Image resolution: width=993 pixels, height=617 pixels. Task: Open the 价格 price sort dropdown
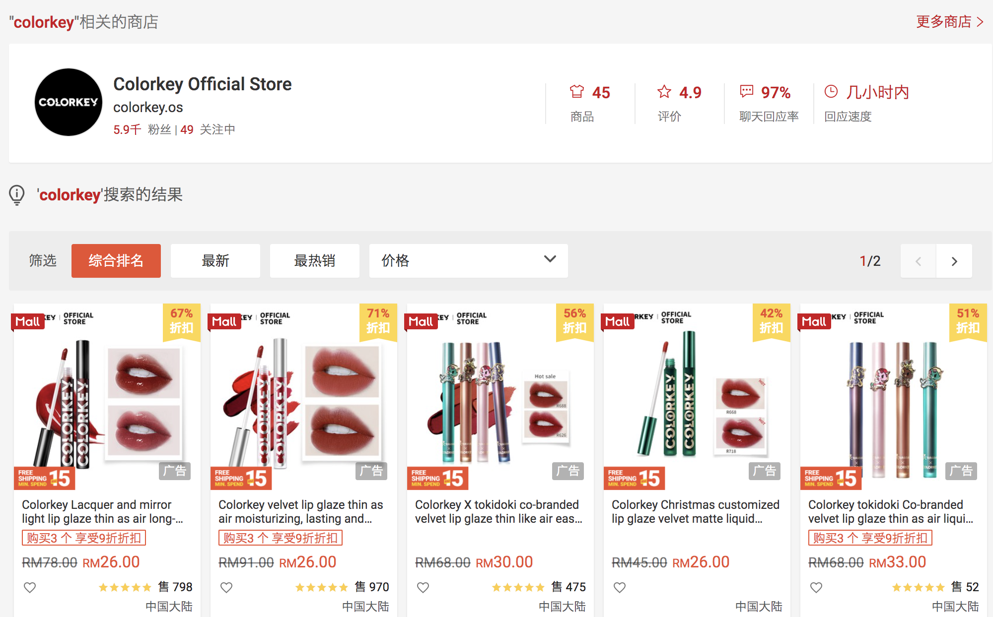tap(468, 260)
